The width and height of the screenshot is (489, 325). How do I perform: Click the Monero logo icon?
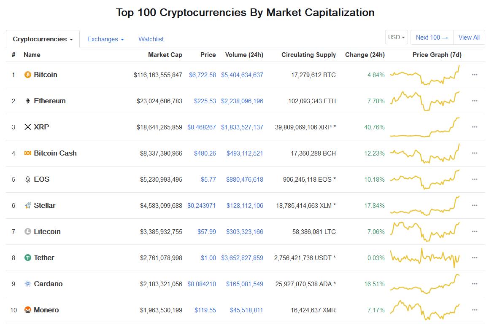click(x=28, y=310)
